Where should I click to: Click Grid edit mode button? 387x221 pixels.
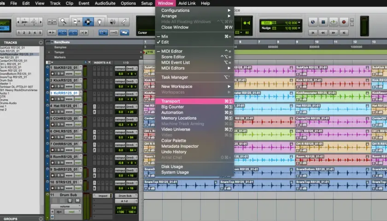[x=5, y=28]
